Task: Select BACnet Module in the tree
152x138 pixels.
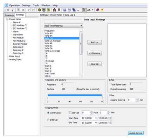Action: click(x=20, y=44)
